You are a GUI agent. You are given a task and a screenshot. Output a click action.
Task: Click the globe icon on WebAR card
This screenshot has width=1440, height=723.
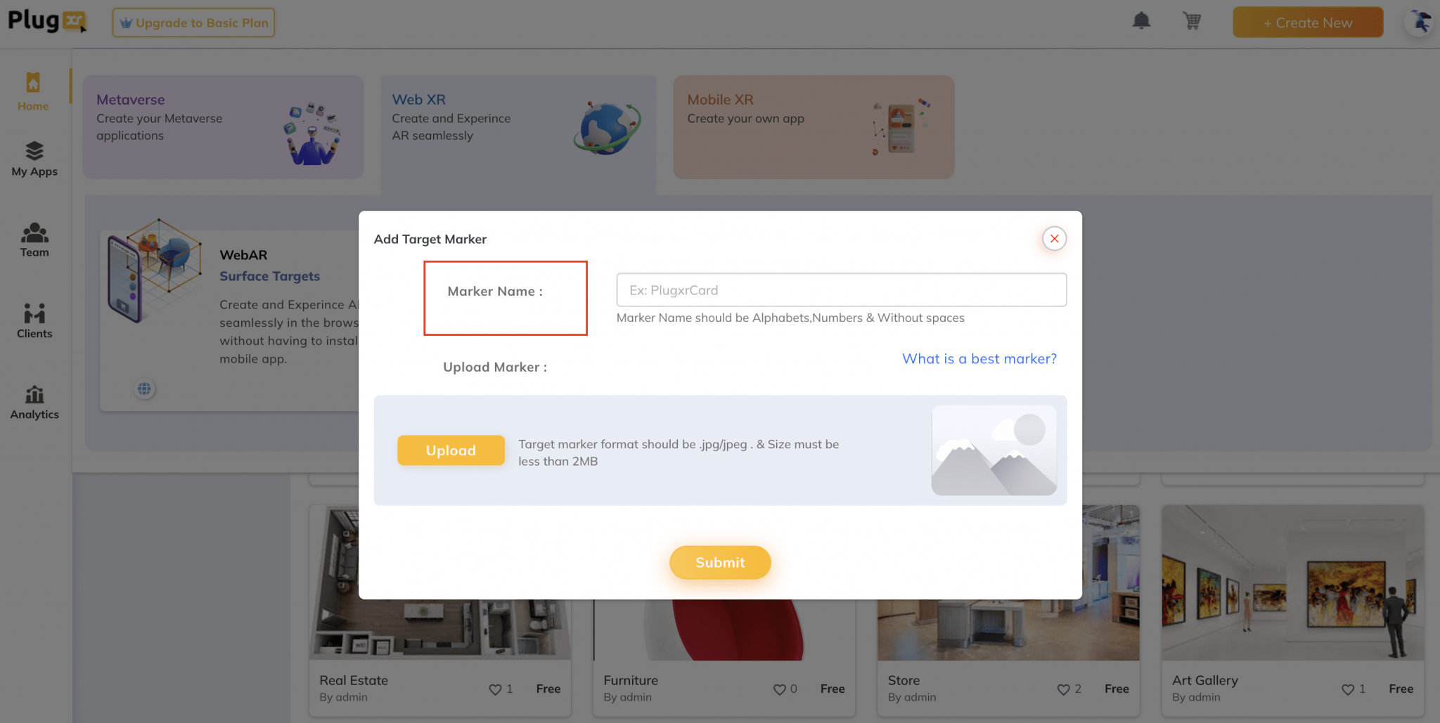[x=143, y=389]
